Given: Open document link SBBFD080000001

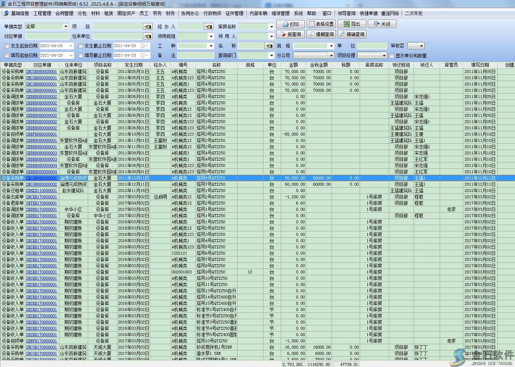Looking at the screenshot, I should (41, 134).
